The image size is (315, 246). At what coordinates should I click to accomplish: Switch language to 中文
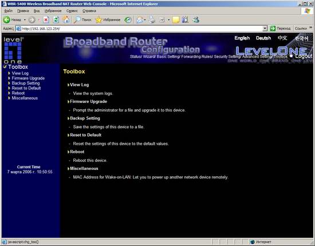(282, 38)
